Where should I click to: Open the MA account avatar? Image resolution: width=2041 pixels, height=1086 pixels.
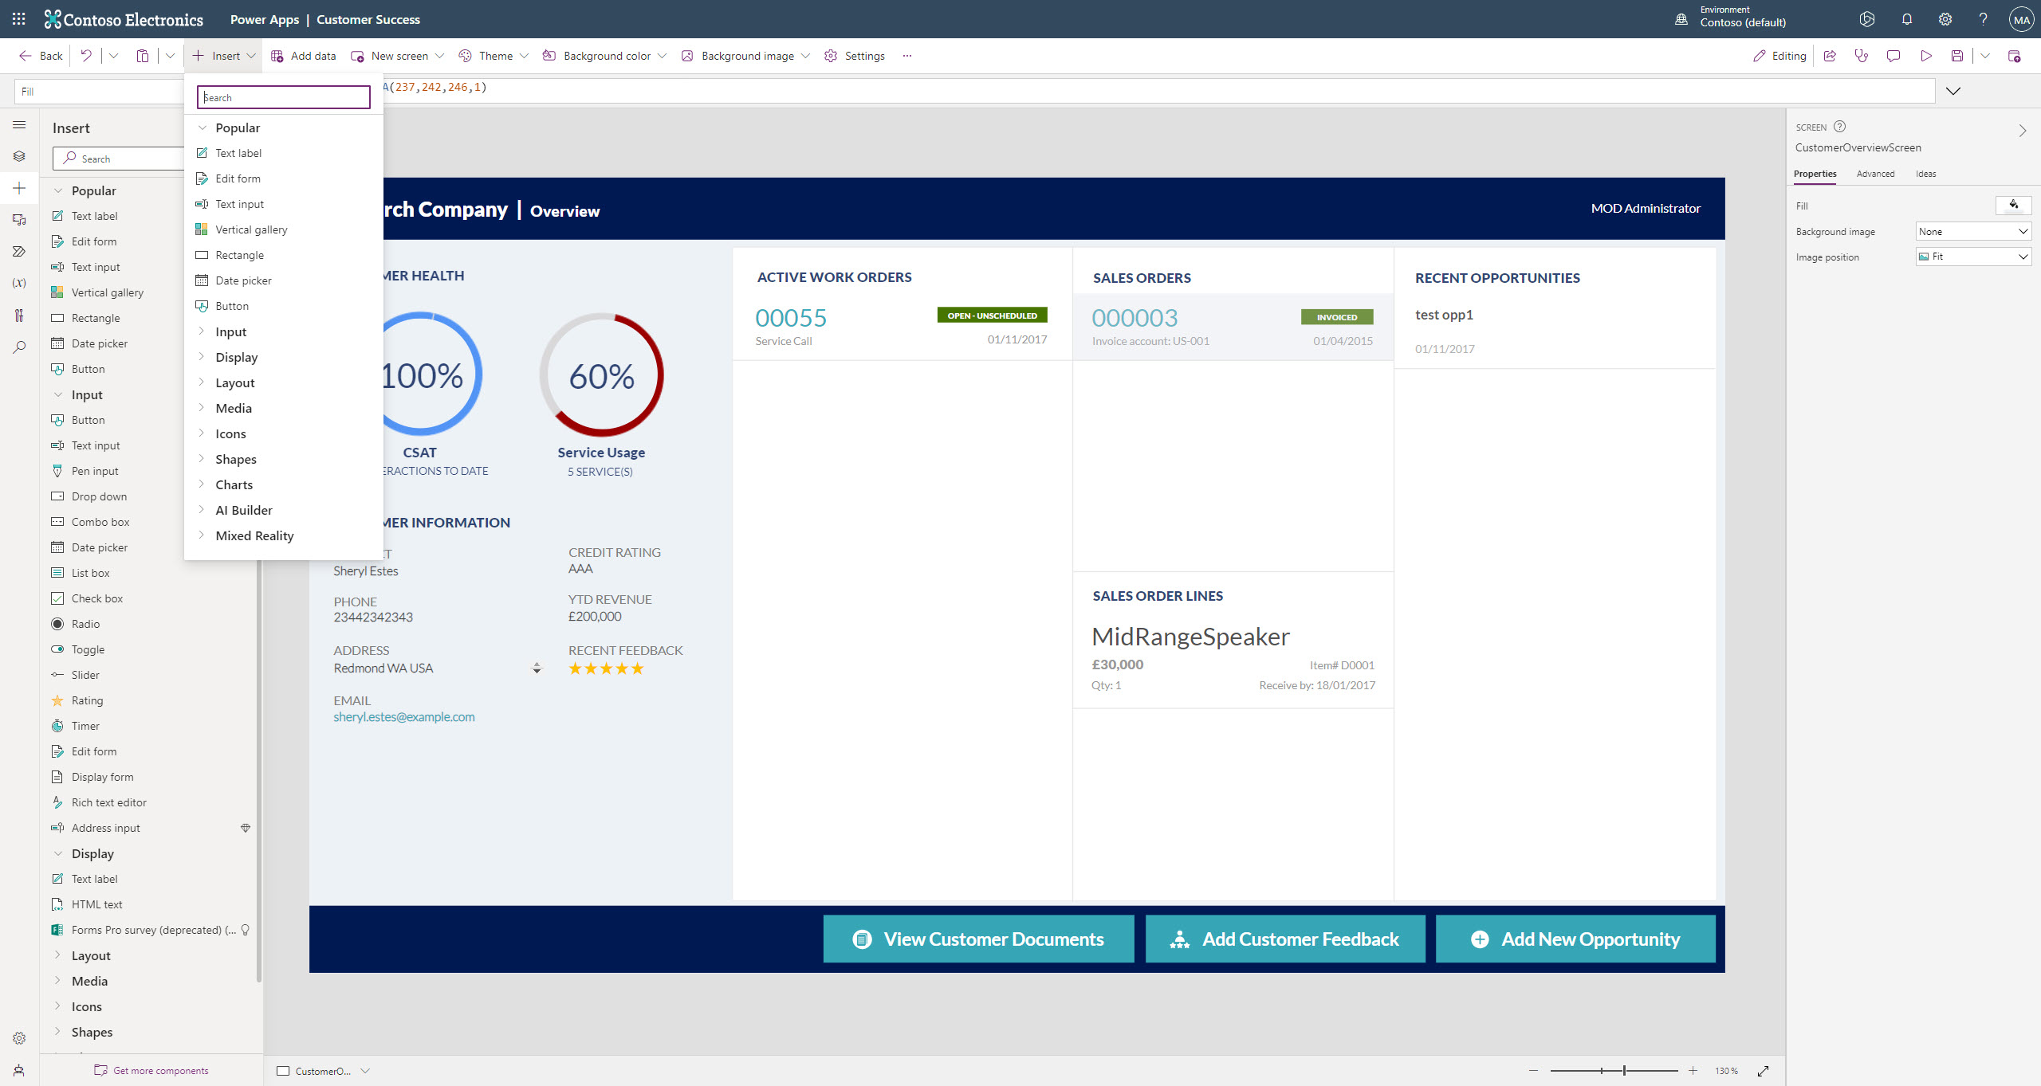point(2021,20)
